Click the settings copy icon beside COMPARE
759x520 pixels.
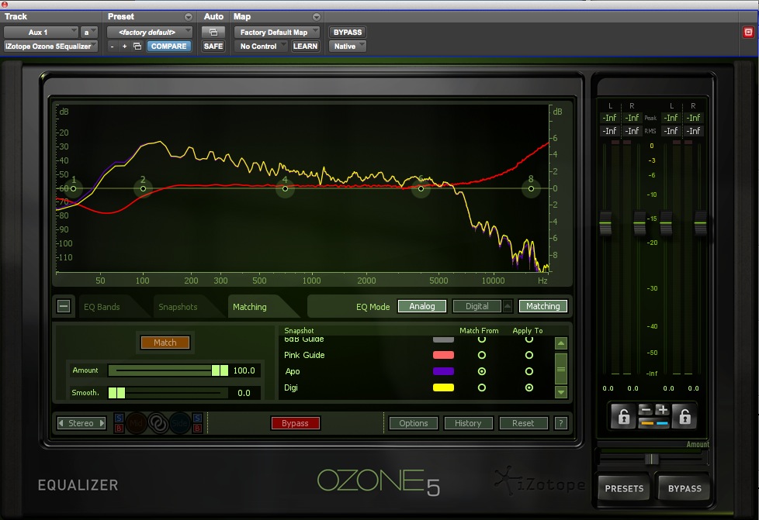(137, 46)
